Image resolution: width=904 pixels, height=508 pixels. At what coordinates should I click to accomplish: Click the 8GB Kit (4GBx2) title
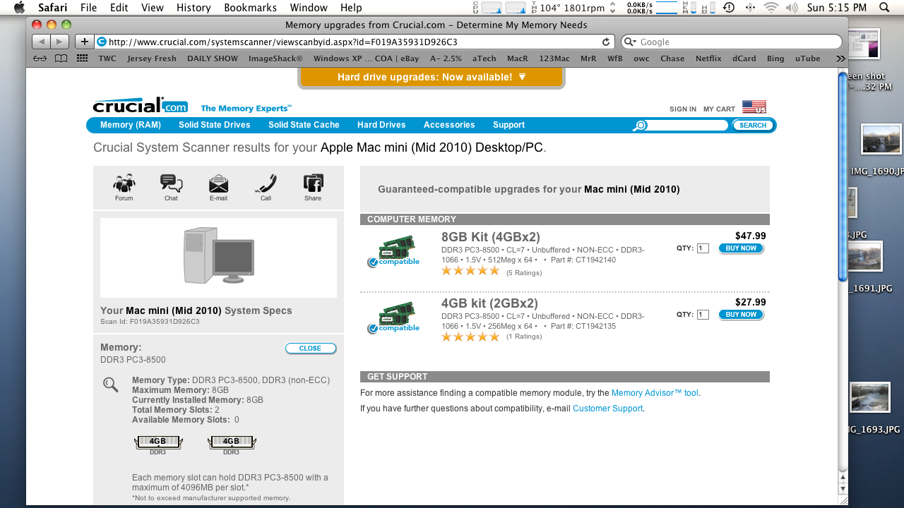[x=491, y=236]
